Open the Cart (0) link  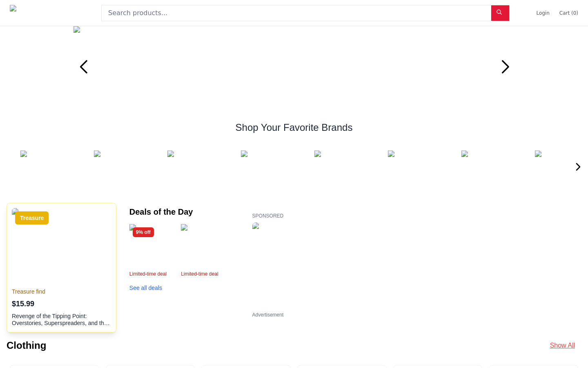pyautogui.click(x=568, y=13)
